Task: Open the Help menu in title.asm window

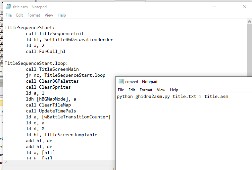Action: point(62,15)
